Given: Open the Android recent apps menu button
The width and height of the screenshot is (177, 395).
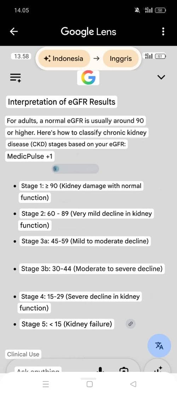Looking at the screenshot, I should pyautogui.click(x=46, y=384).
